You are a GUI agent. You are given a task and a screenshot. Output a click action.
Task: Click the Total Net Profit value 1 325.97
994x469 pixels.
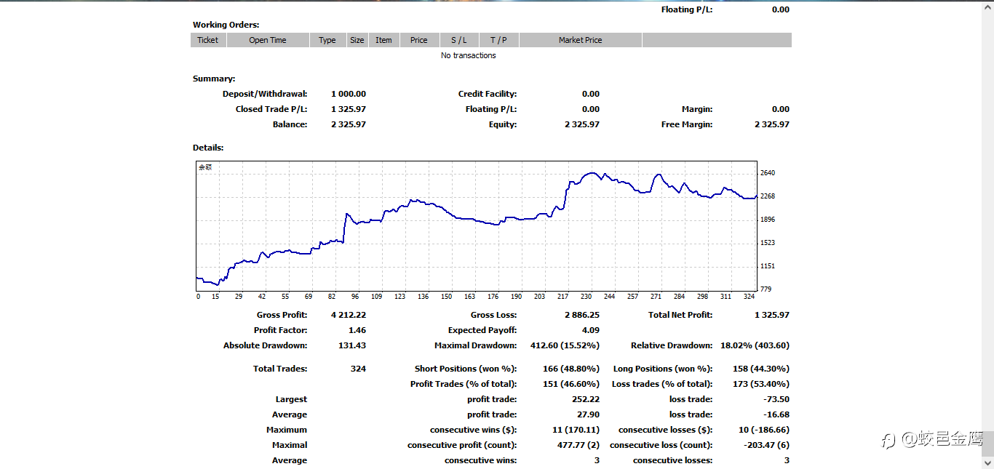772,315
